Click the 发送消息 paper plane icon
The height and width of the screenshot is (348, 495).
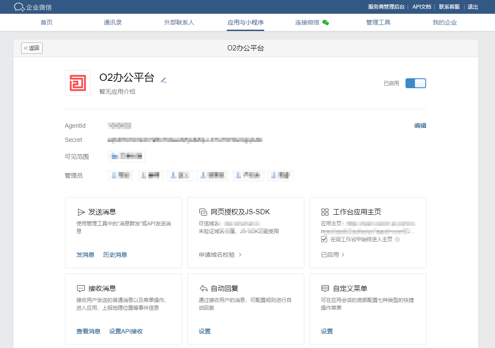point(81,212)
